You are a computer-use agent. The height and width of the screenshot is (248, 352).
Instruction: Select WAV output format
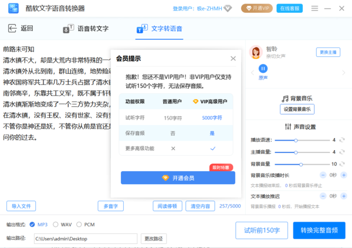pos(56,224)
